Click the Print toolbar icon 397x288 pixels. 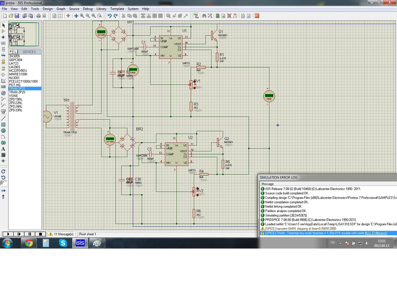tap(38, 16)
